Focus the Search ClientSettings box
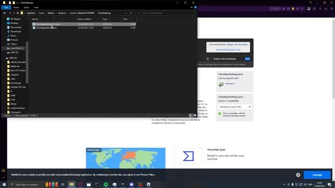The image size is (335, 188). 165,13
